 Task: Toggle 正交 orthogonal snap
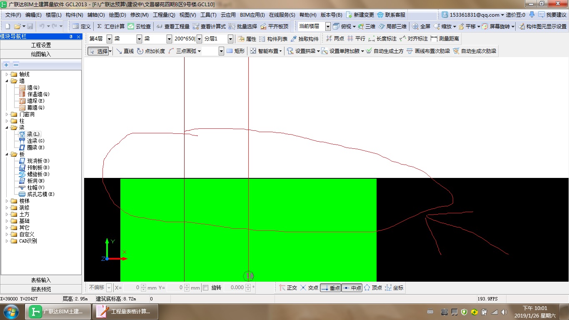pyautogui.click(x=288, y=288)
